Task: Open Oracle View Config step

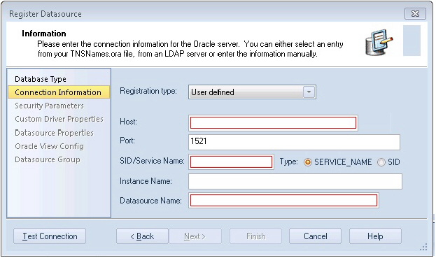Action: click(49, 146)
